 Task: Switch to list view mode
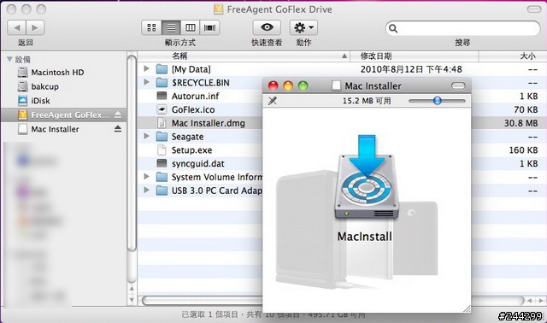click(x=171, y=27)
